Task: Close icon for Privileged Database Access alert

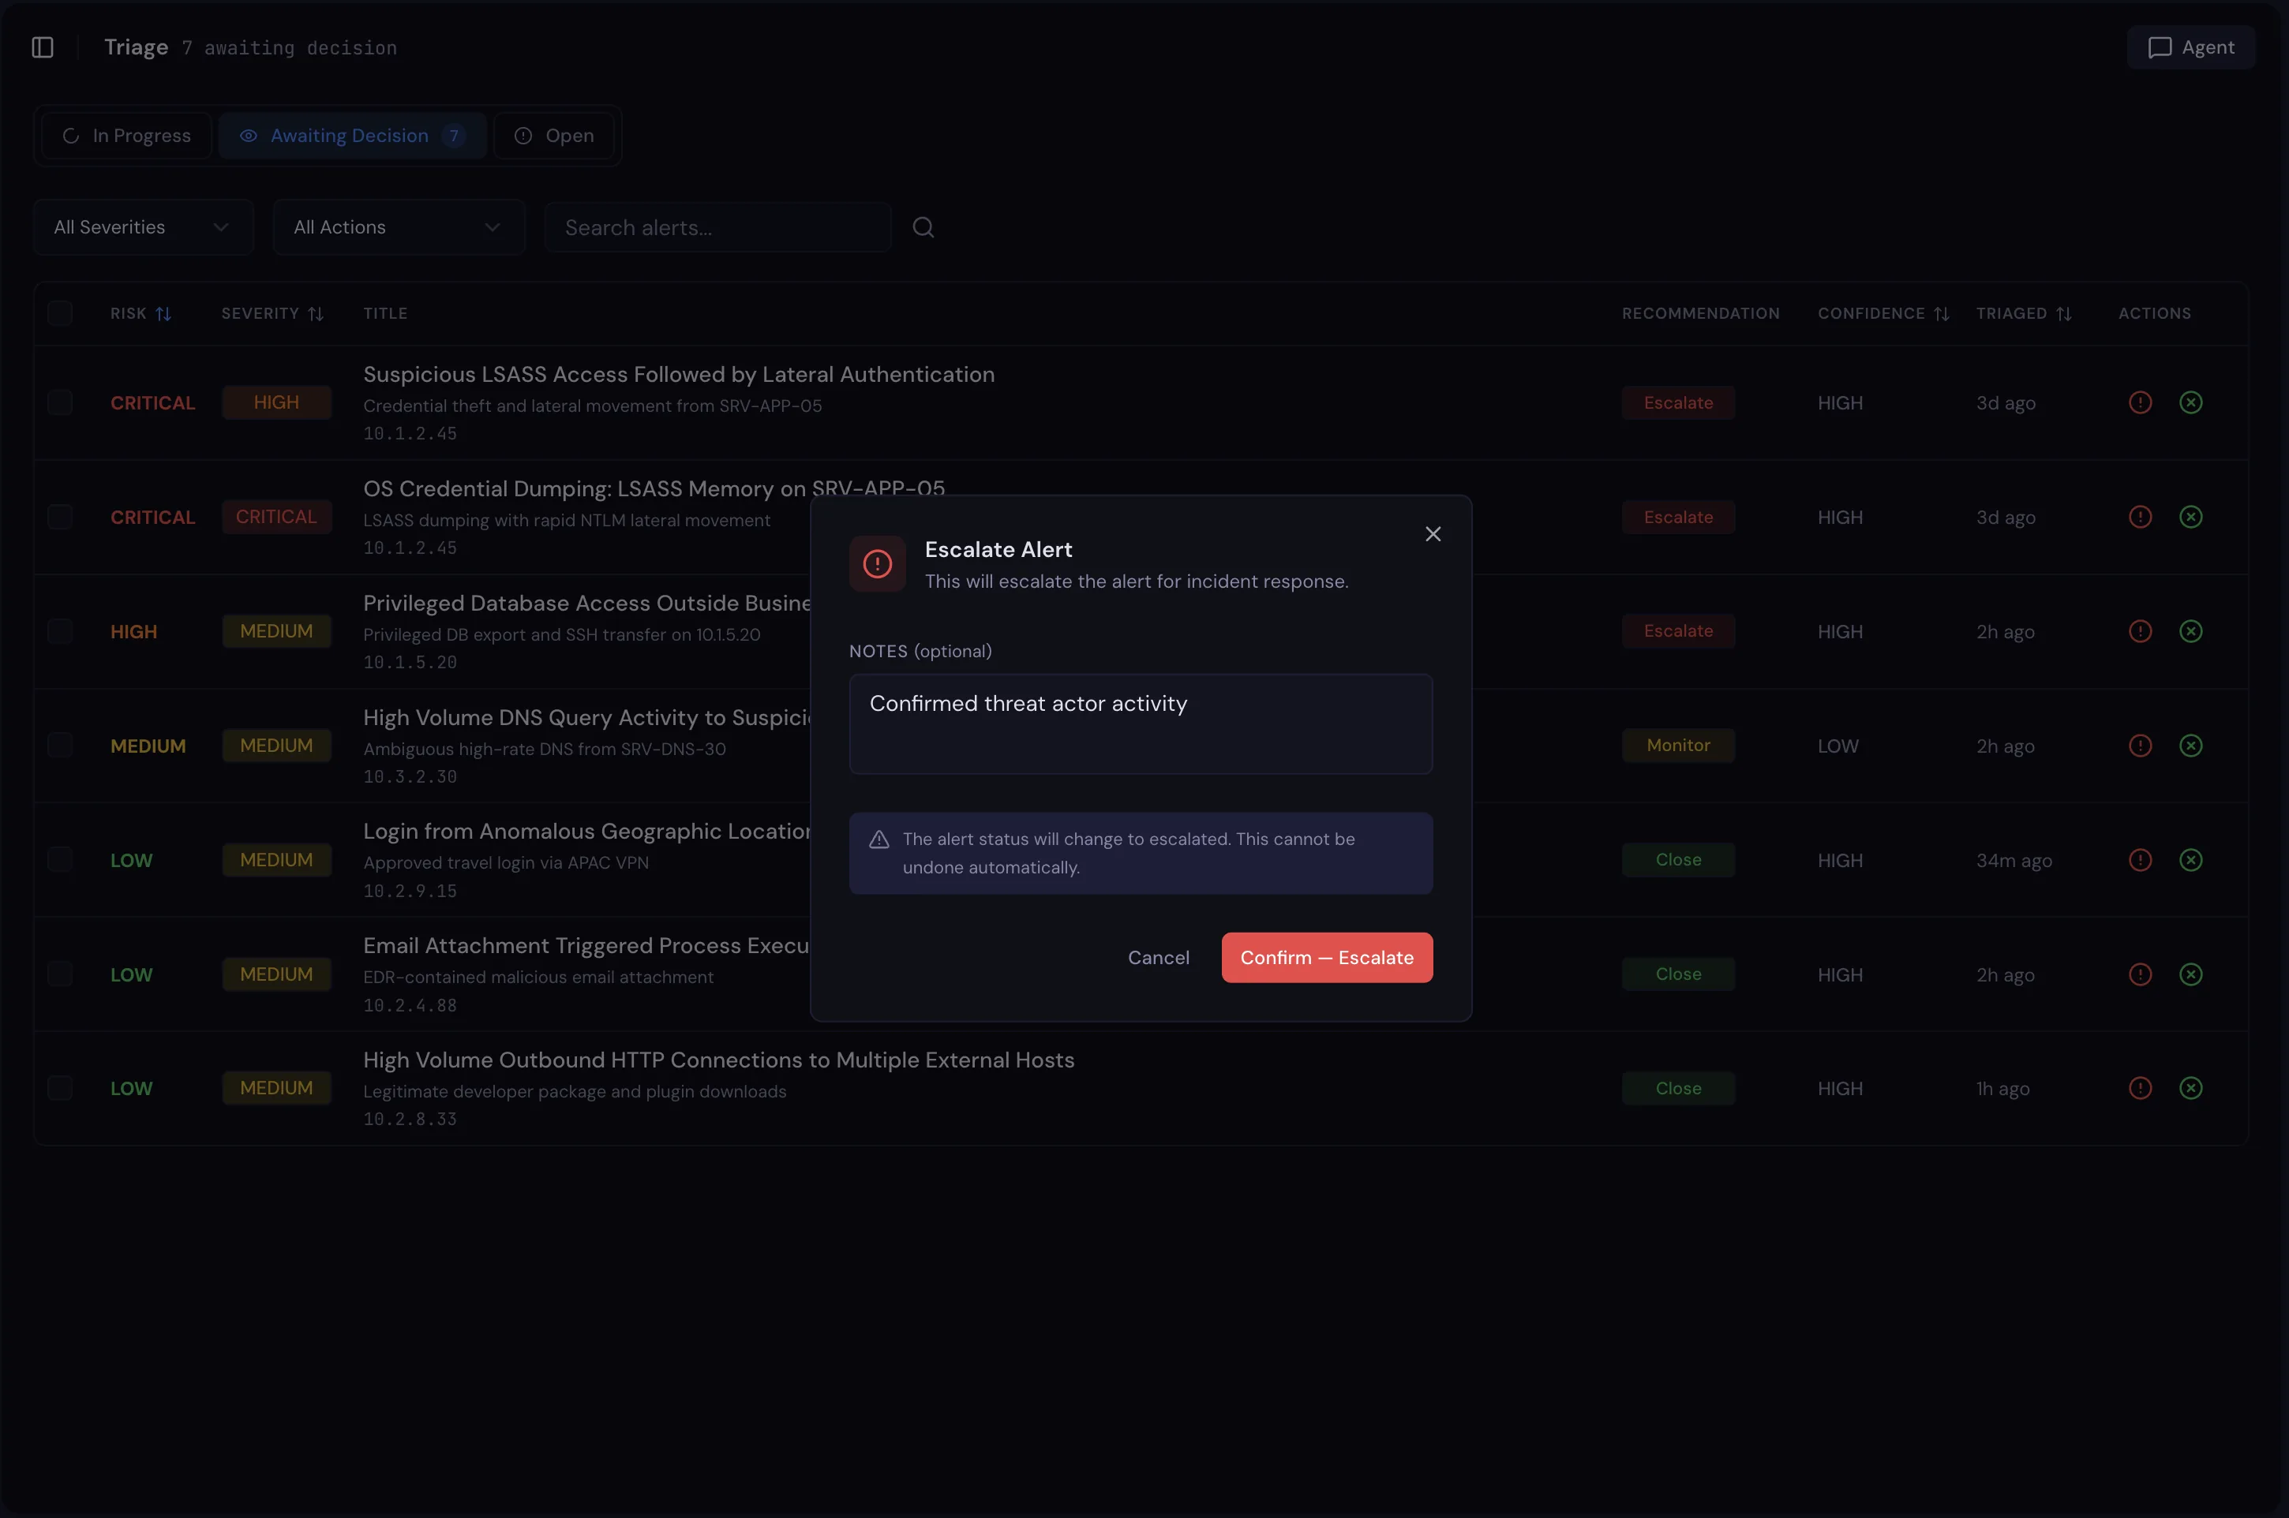Action: pyautogui.click(x=2190, y=631)
